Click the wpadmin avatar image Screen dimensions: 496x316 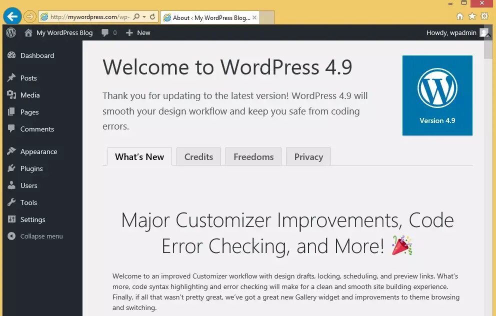click(x=483, y=32)
